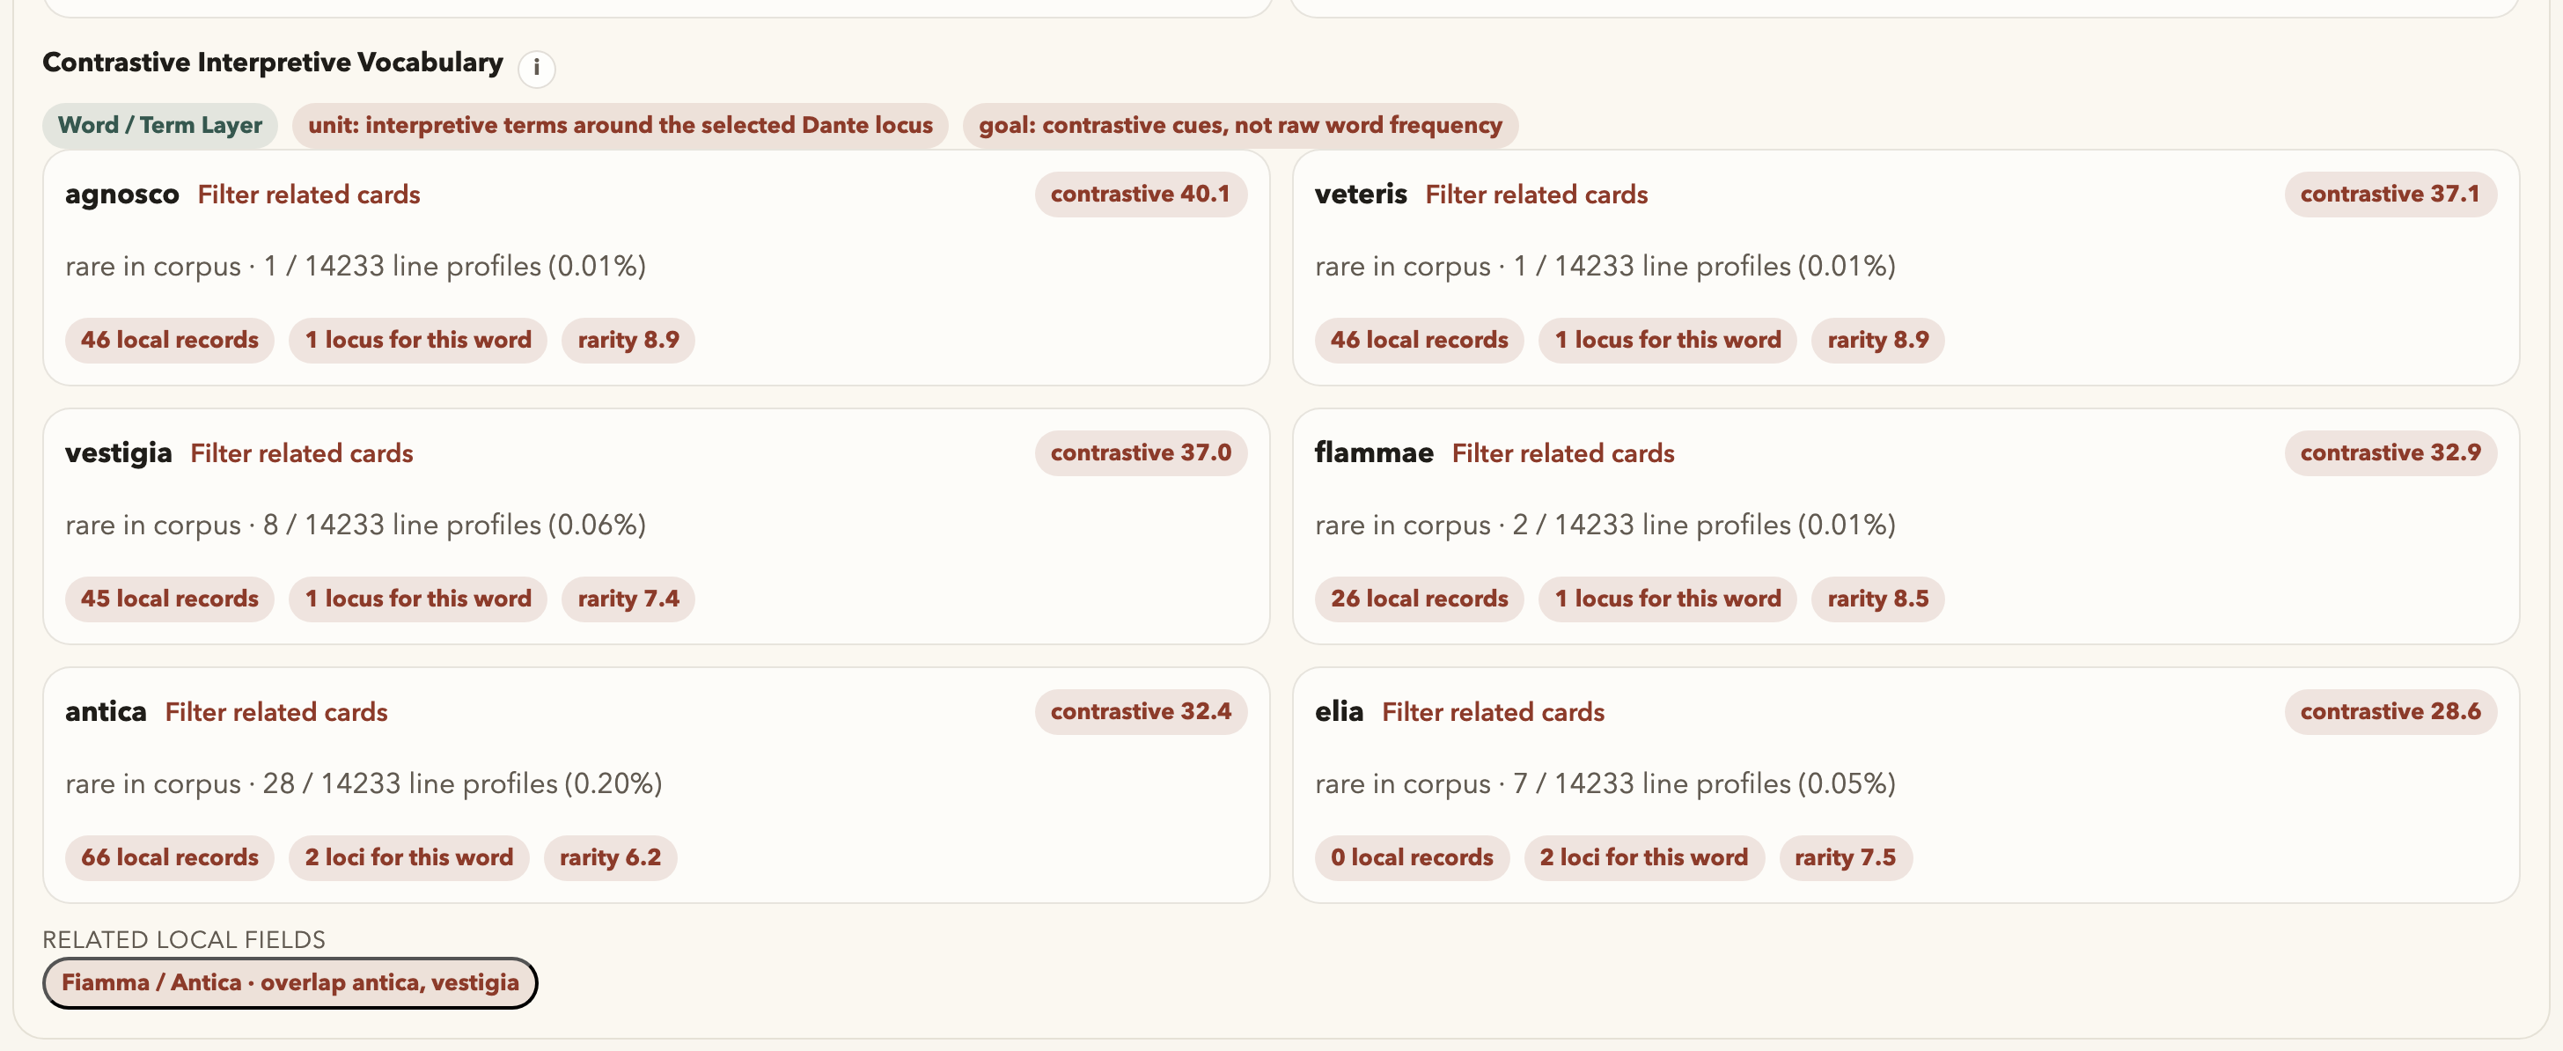Click the Word / Term Layer tag
This screenshot has height=1051, width=2563.
[159, 125]
